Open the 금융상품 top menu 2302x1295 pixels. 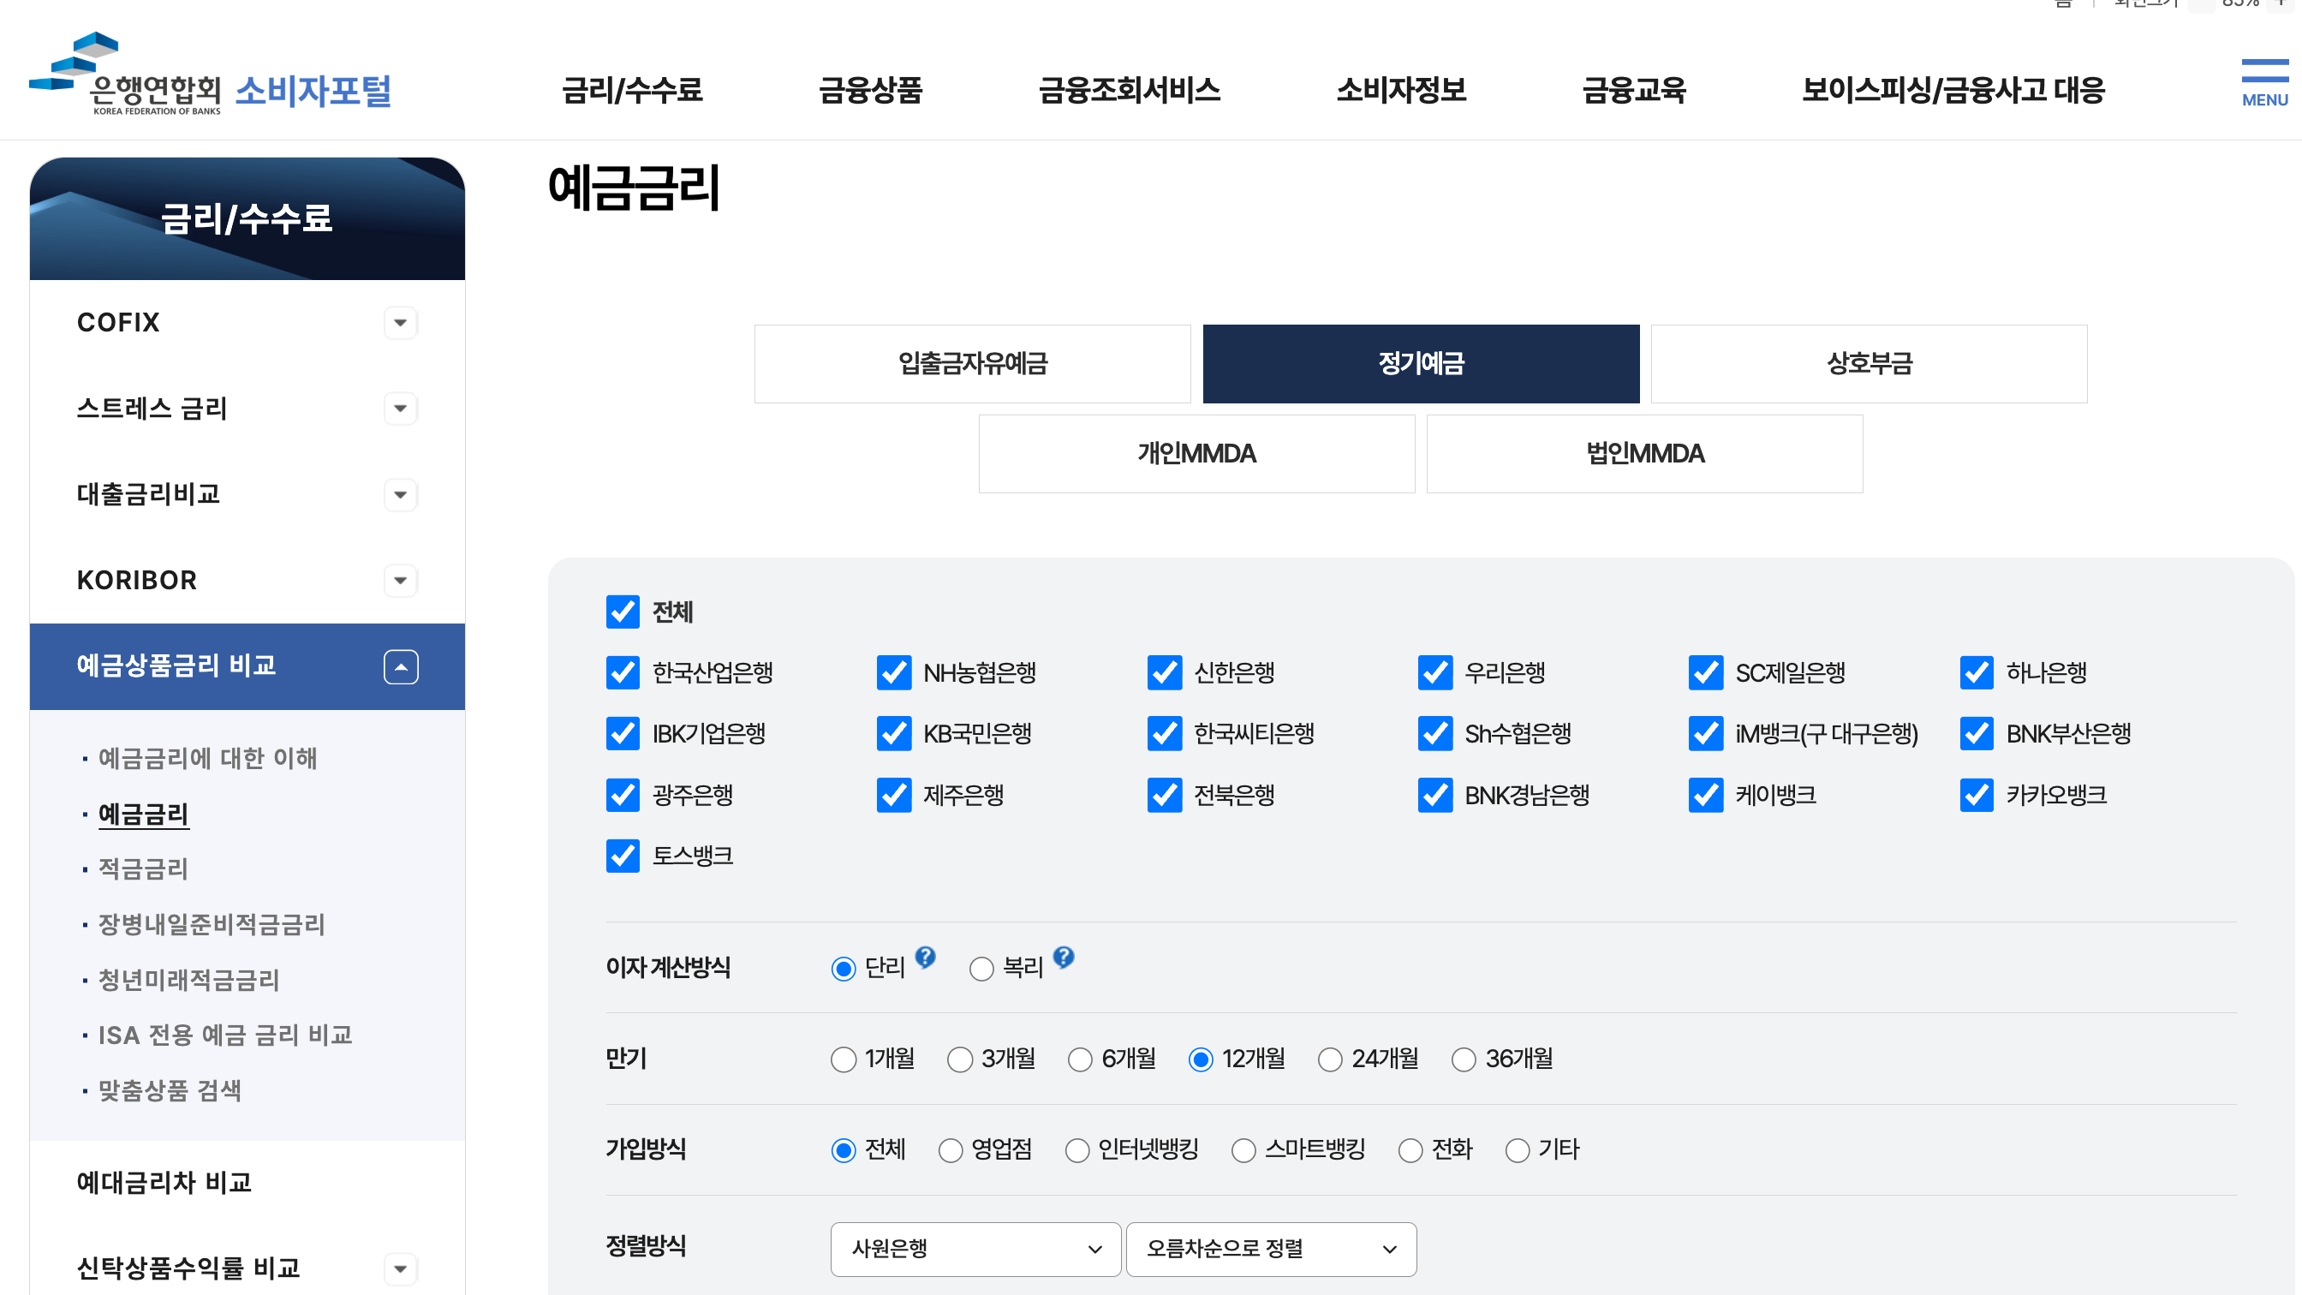point(870,90)
